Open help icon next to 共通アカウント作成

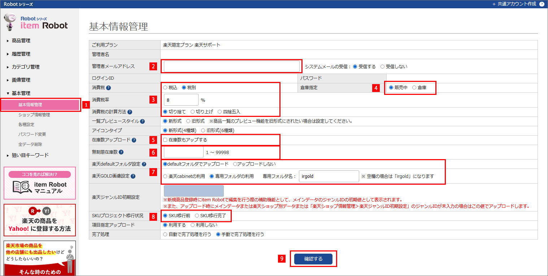click(x=542, y=4)
